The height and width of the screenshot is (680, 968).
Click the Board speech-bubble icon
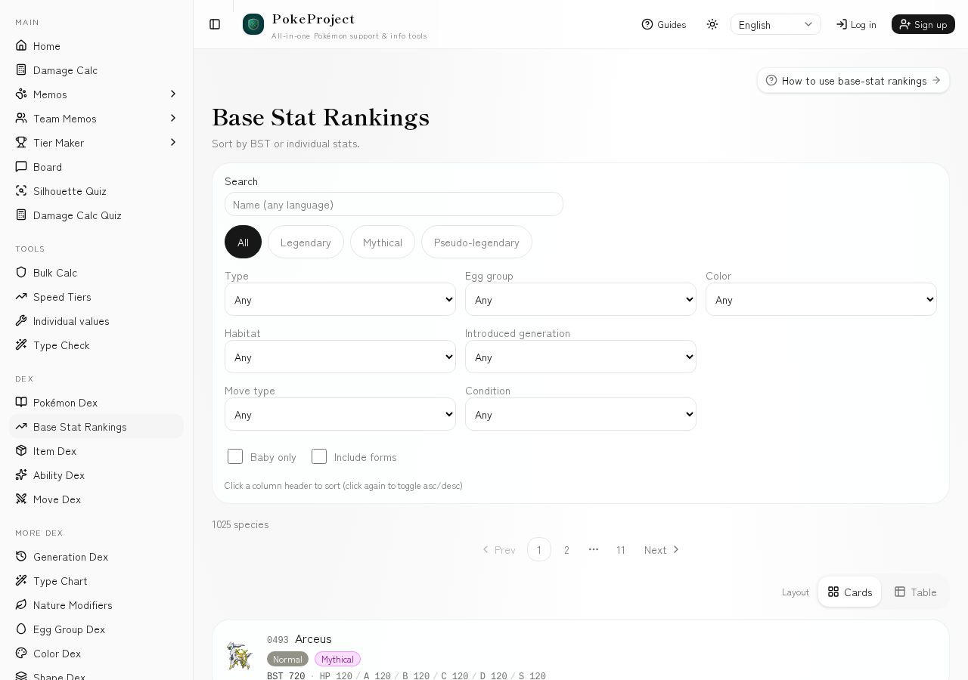(21, 166)
